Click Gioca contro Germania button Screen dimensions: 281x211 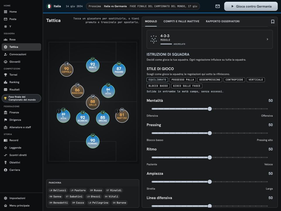tap(251, 6)
